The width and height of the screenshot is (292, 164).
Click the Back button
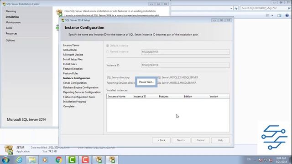point(161,140)
